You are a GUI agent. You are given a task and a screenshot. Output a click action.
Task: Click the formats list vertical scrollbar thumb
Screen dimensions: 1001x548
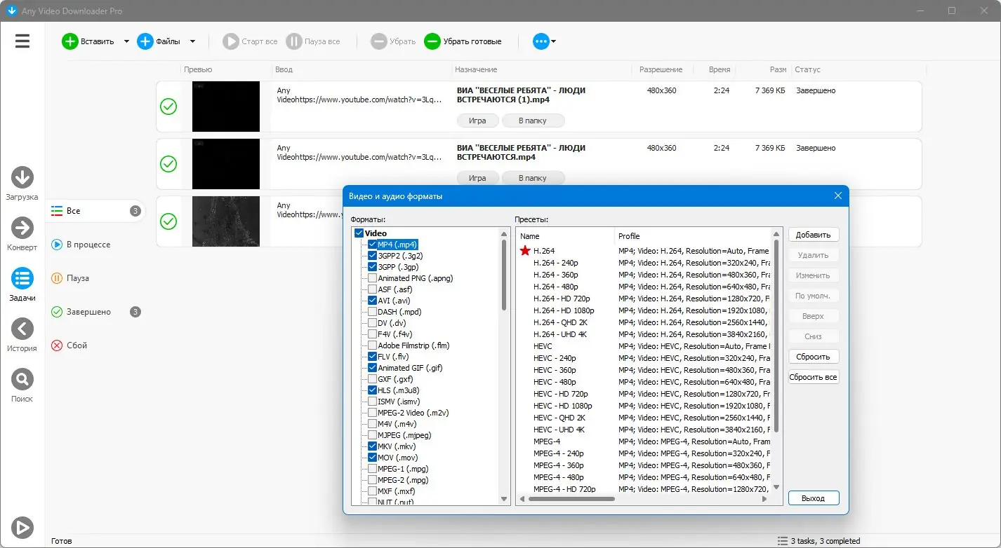[504, 275]
